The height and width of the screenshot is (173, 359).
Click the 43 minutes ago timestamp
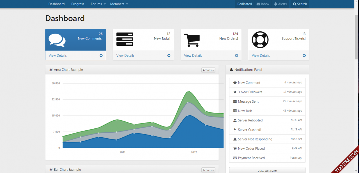click(293, 110)
